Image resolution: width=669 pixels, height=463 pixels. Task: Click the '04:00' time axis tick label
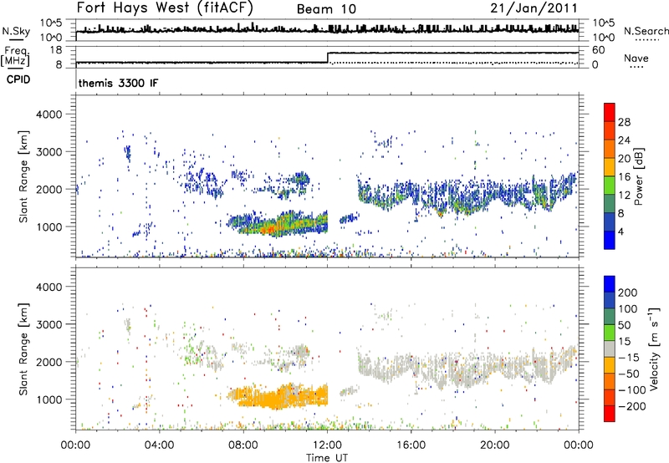[x=160, y=445]
